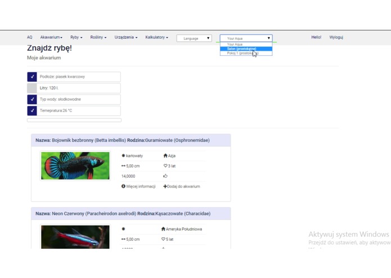The width and height of the screenshot is (391, 278).
Task: Click the Hello! link
Action: click(x=316, y=37)
